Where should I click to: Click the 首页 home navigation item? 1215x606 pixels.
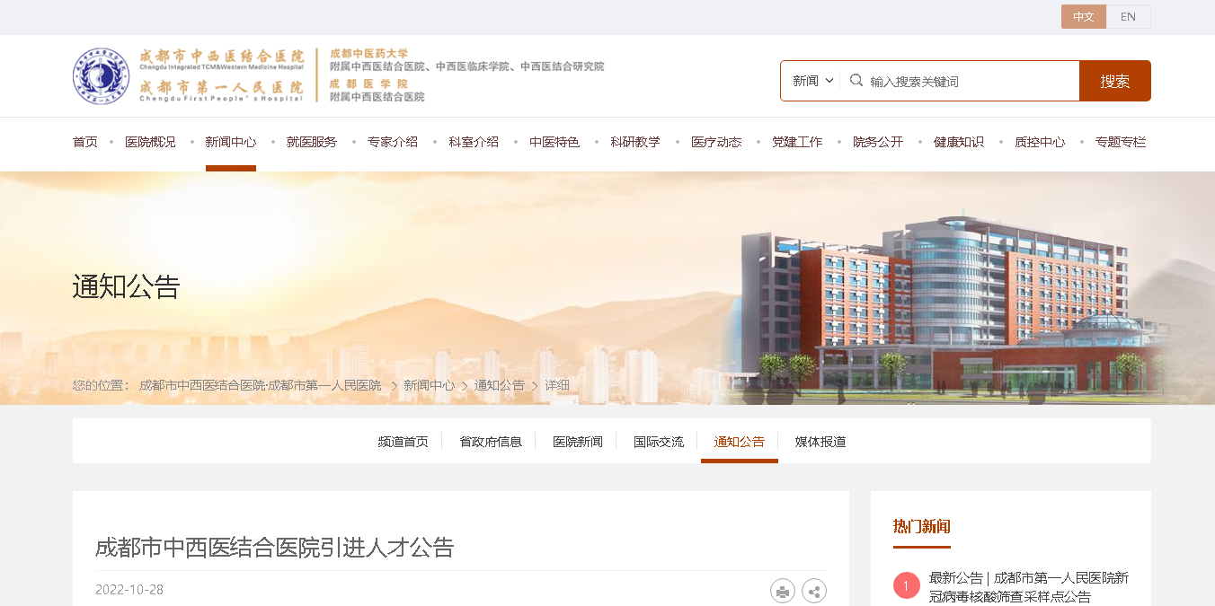[x=85, y=142]
